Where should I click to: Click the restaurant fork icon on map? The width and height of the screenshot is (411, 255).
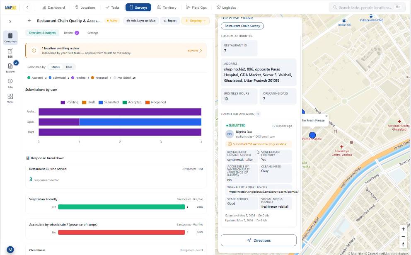coord(336,132)
